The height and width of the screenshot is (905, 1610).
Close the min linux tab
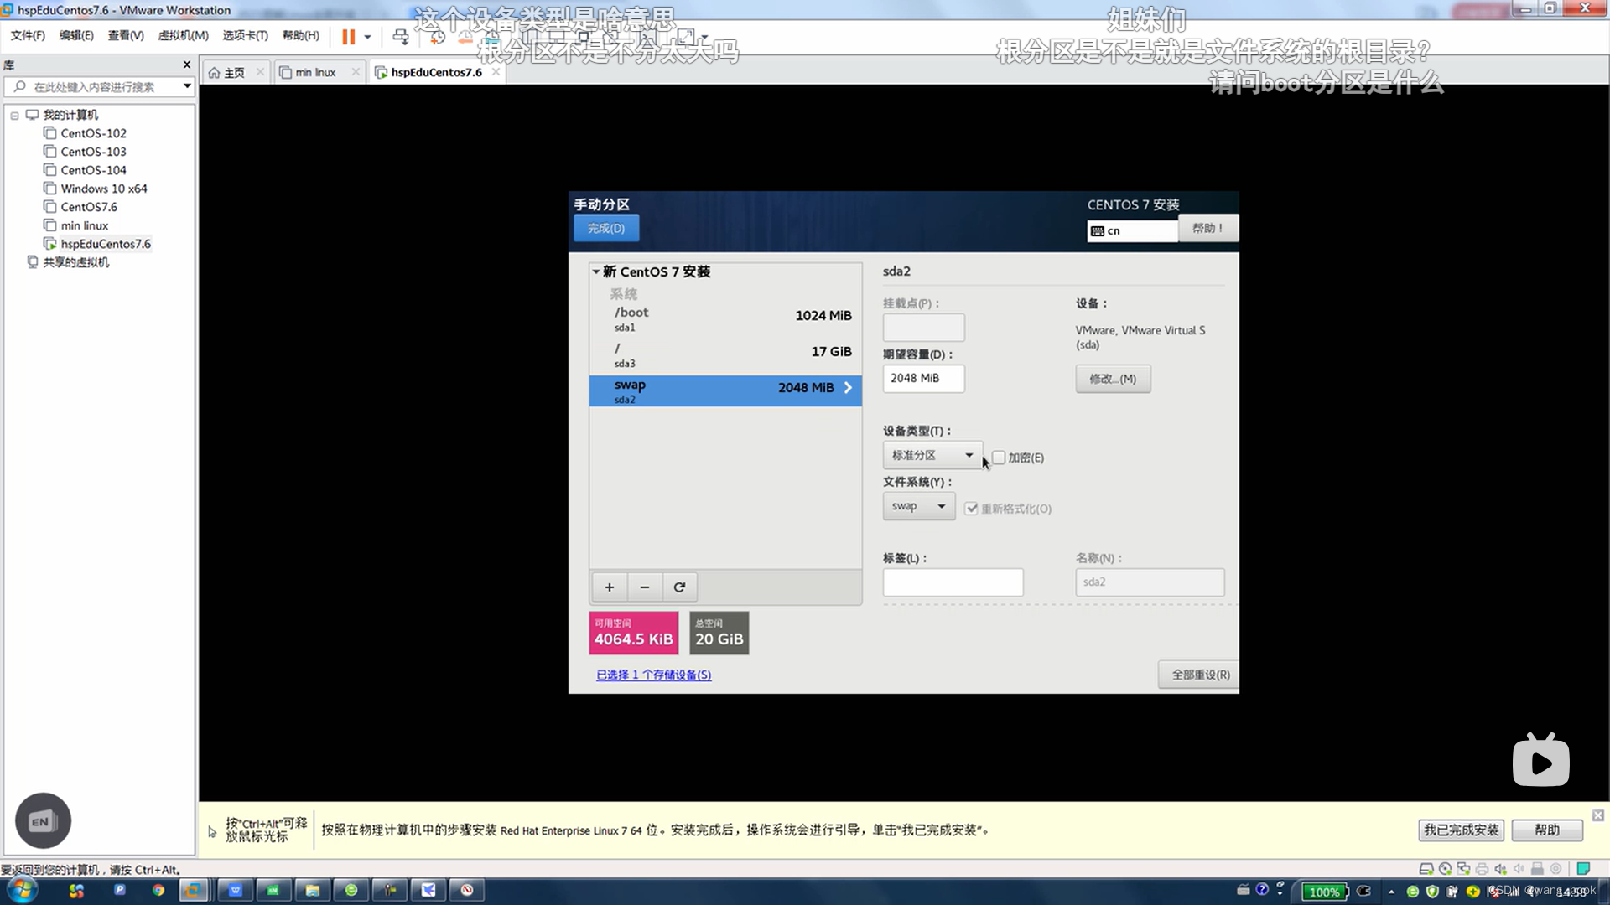pyautogui.click(x=356, y=72)
